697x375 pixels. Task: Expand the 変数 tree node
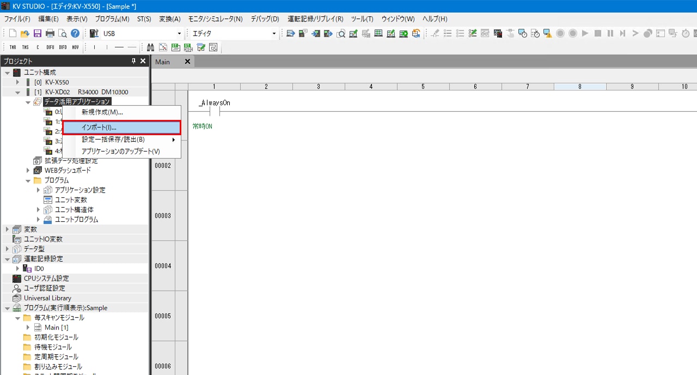click(7, 229)
